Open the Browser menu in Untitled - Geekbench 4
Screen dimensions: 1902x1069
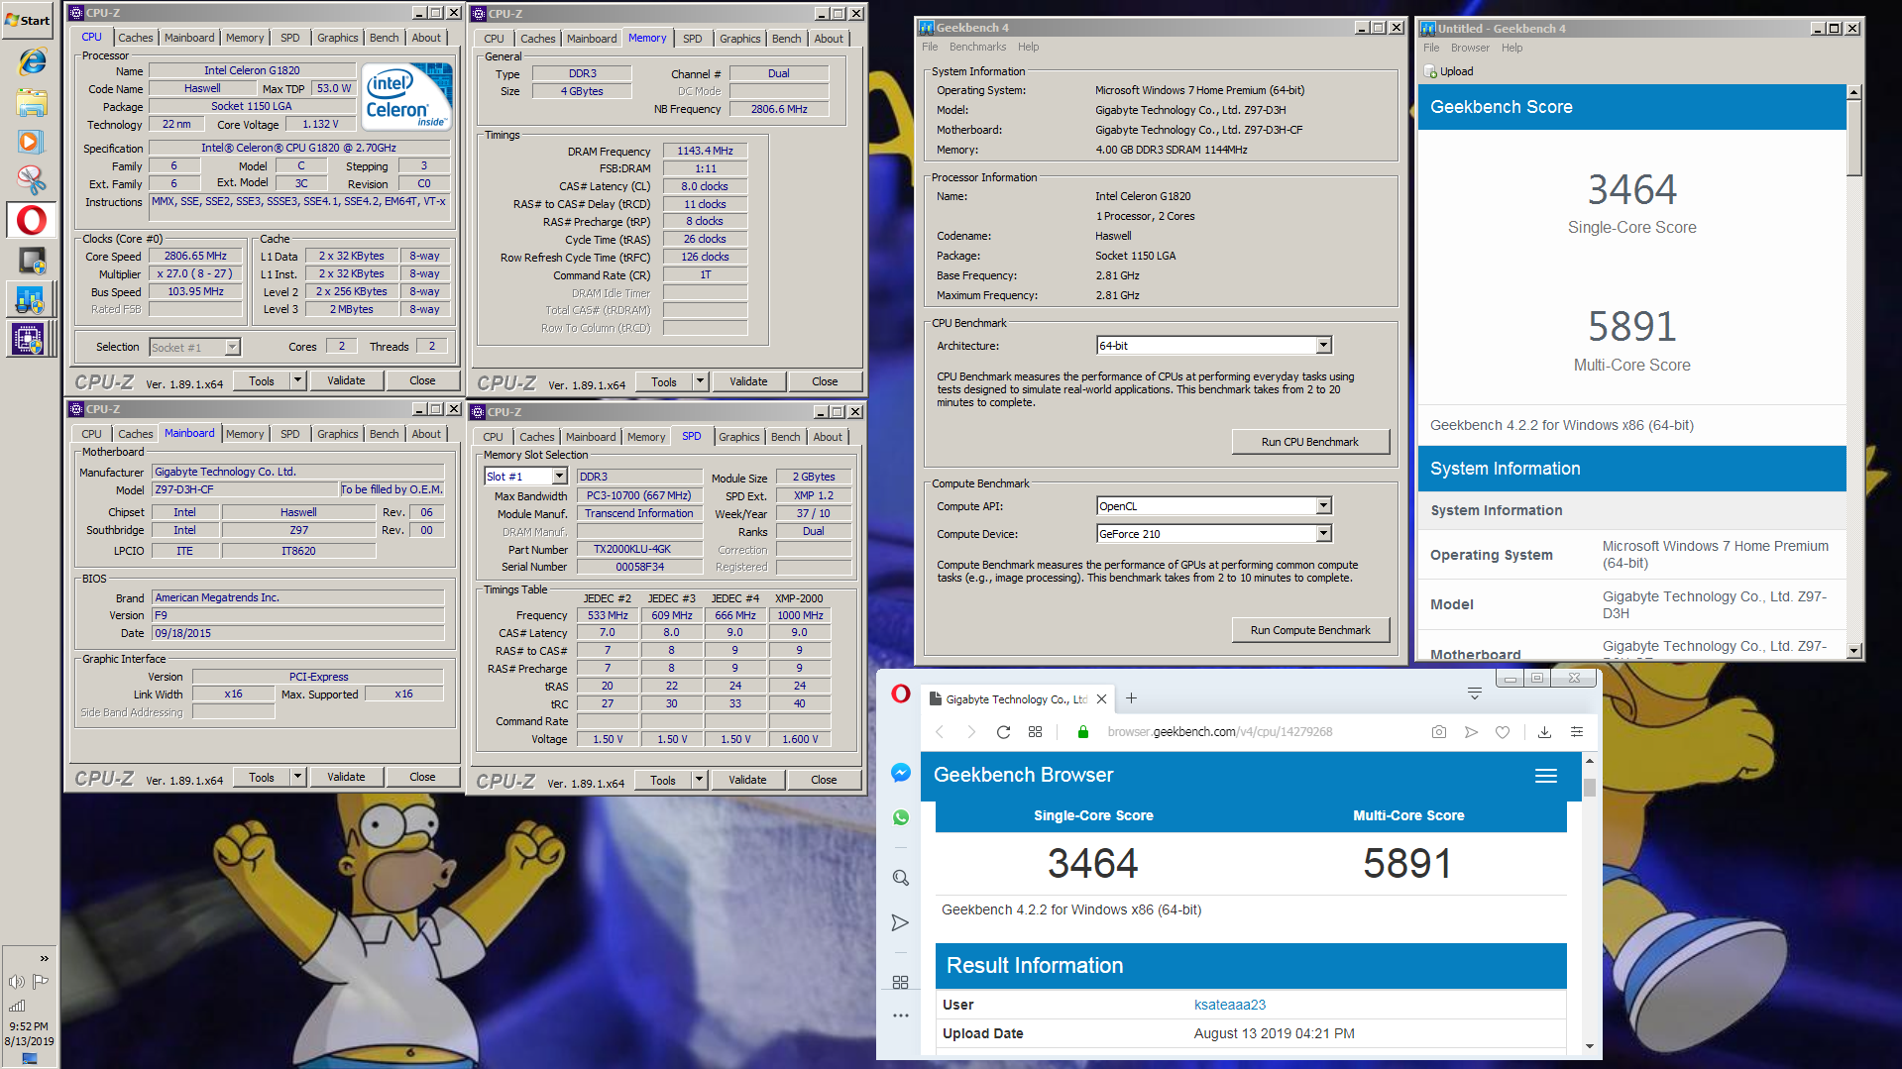click(1470, 48)
